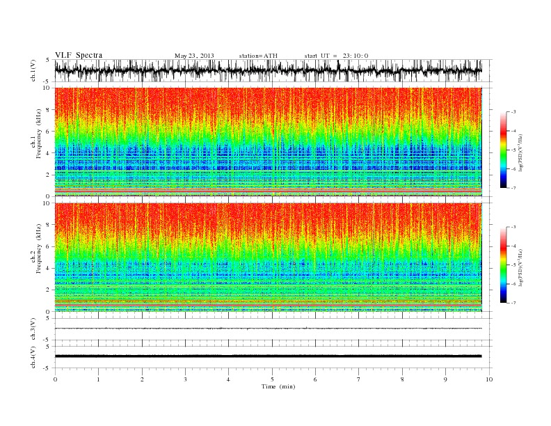The image size is (551, 426).
Task: Click the time axis tick label 6
Action: pyautogui.click(x=315, y=379)
